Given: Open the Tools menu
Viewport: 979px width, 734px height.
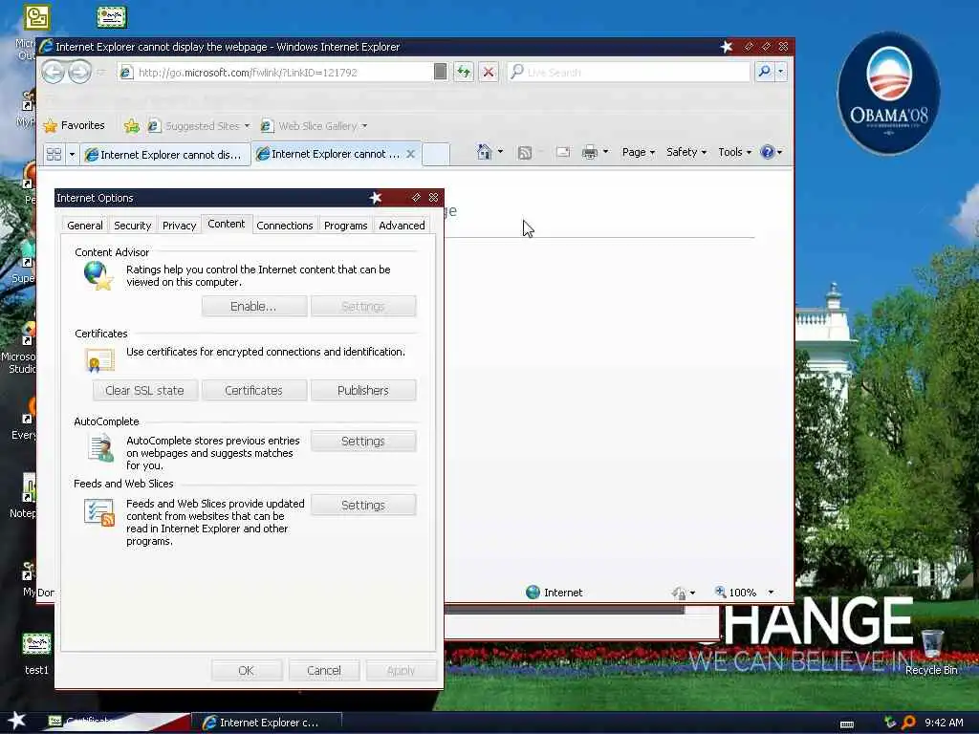Looking at the screenshot, I should click(x=734, y=152).
